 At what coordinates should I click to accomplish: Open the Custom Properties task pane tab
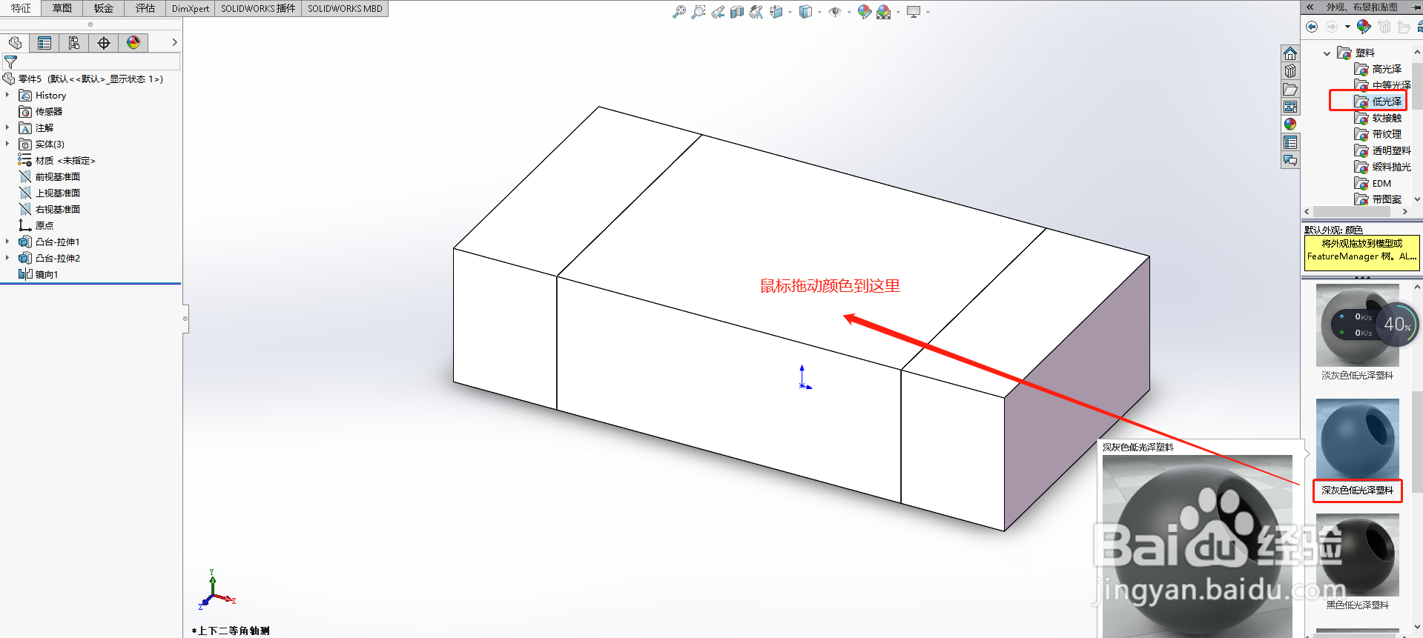[1290, 142]
